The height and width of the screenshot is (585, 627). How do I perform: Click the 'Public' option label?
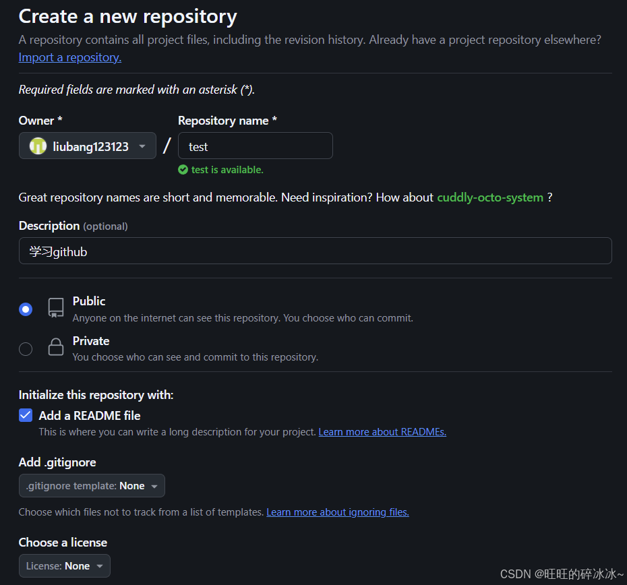[x=89, y=301]
